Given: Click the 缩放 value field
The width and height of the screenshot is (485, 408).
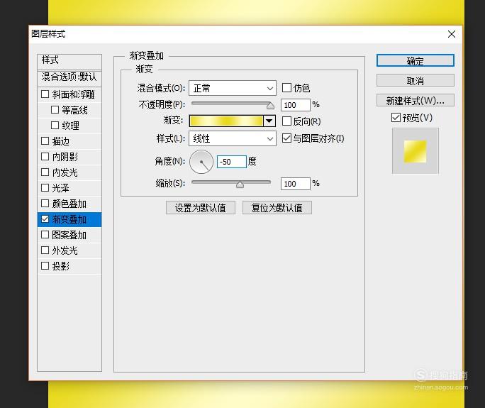Looking at the screenshot, I should (x=296, y=184).
